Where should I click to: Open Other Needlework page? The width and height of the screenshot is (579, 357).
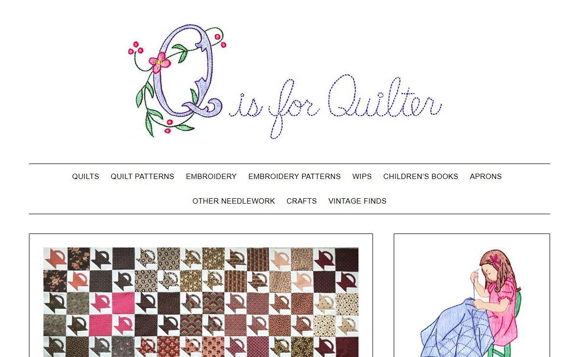[x=234, y=201]
